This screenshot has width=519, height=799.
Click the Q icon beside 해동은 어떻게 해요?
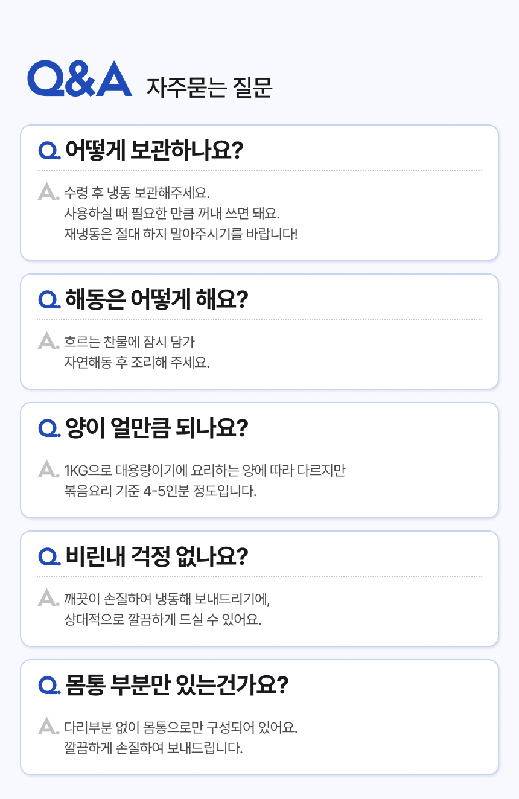click(x=48, y=299)
